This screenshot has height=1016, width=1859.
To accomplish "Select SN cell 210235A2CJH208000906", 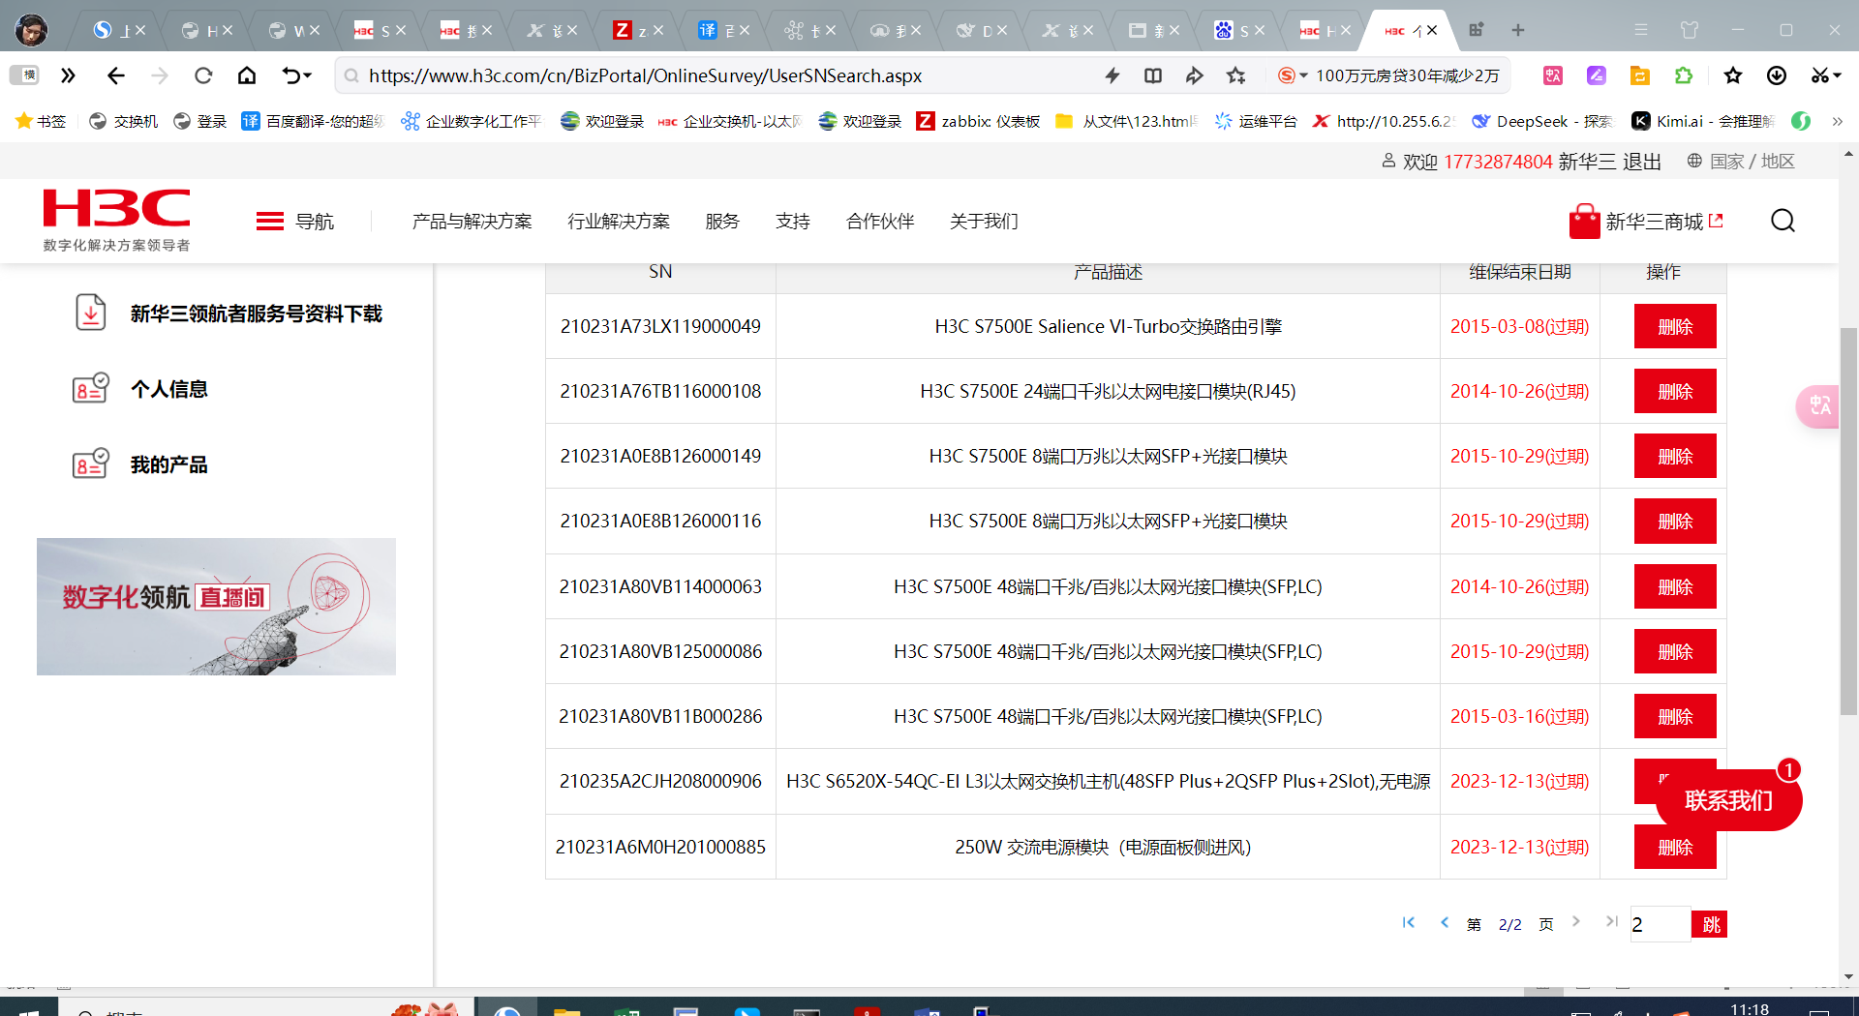I will pyautogui.click(x=660, y=781).
